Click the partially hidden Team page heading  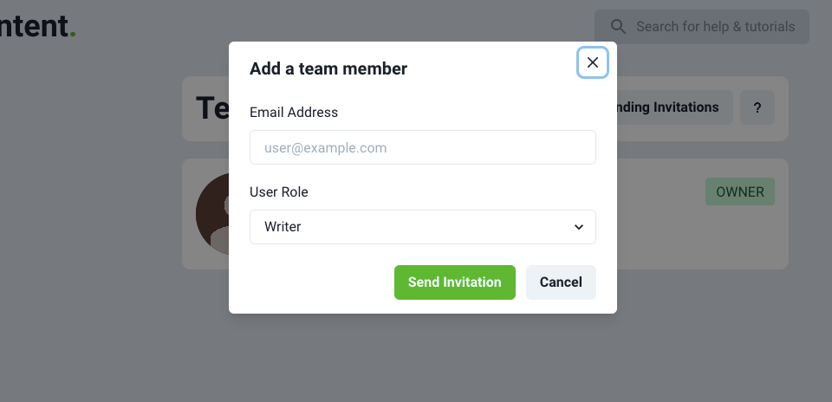(212, 108)
